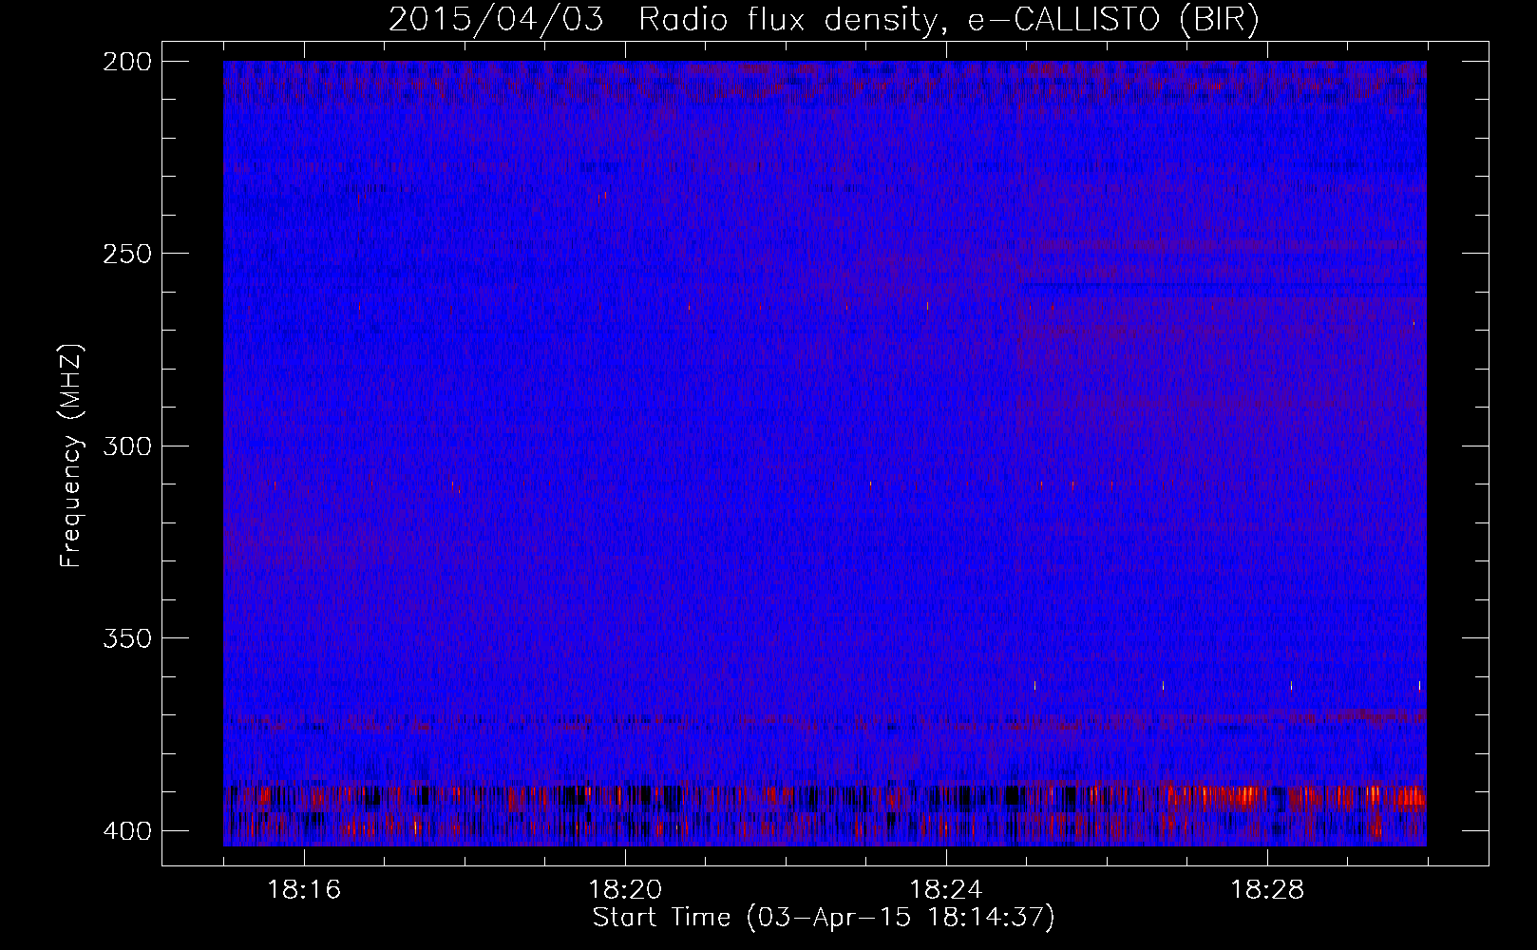Click the 18:24 time tick label
This screenshot has width=1537, height=950.
(x=946, y=890)
